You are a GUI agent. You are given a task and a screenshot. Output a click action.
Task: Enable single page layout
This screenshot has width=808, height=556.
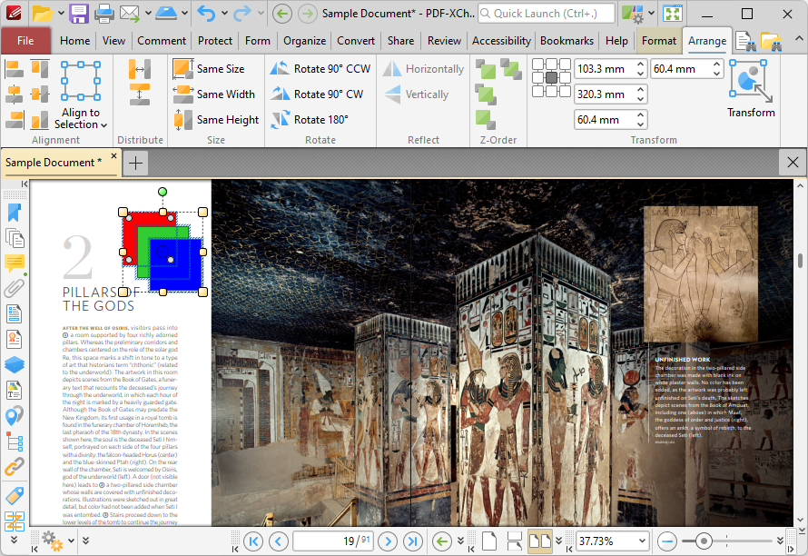point(489,541)
